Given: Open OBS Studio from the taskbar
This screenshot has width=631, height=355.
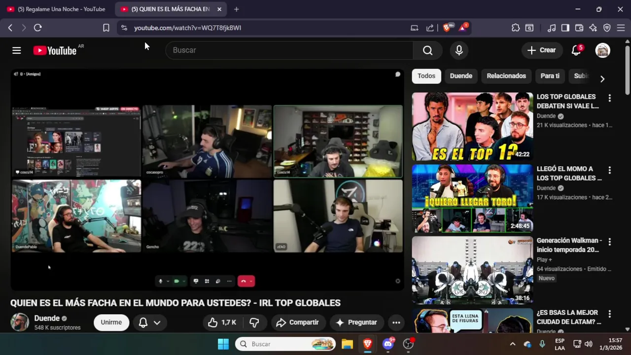Looking at the screenshot, I should tap(408, 344).
